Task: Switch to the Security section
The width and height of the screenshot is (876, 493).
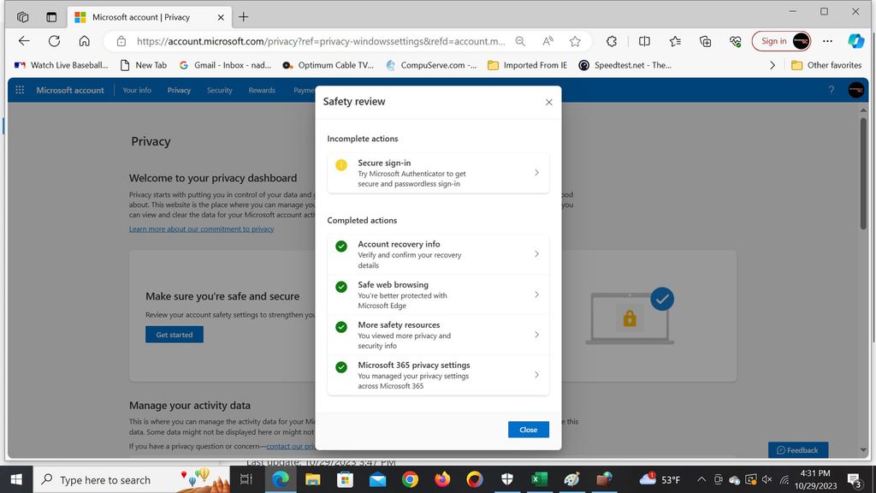Action: pyautogui.click(x=219, y=90)
